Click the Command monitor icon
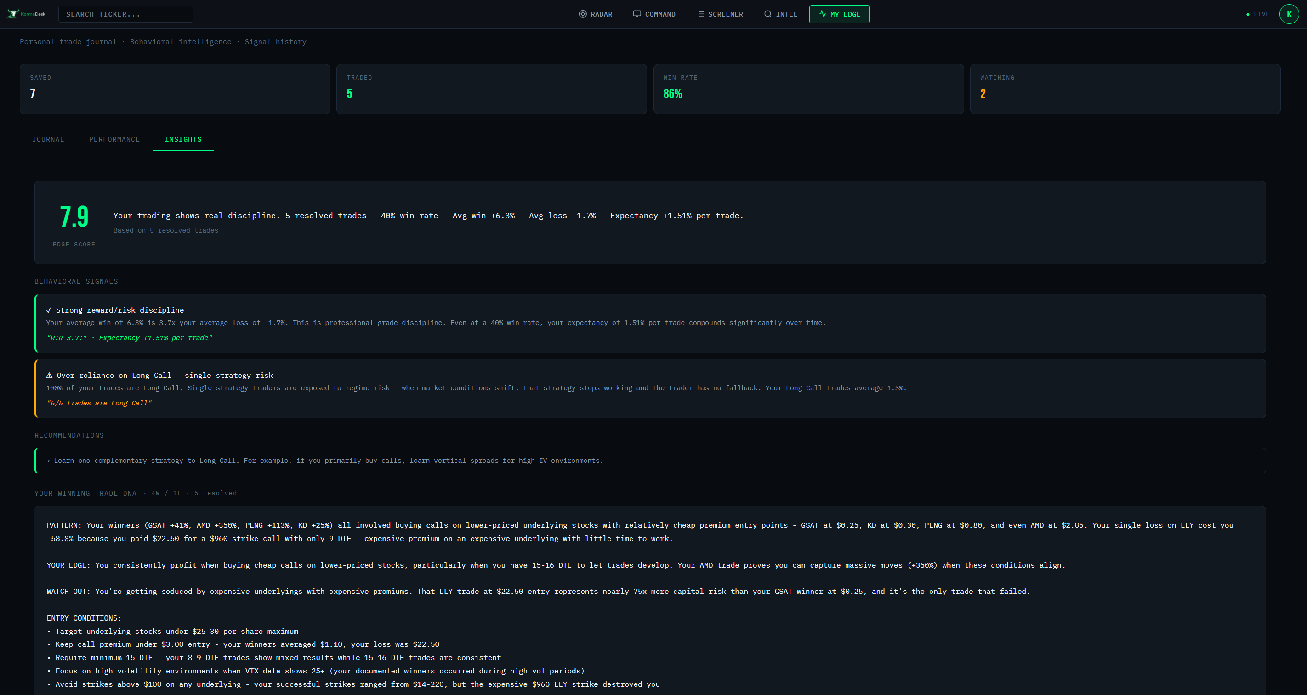 pos(637,14)
